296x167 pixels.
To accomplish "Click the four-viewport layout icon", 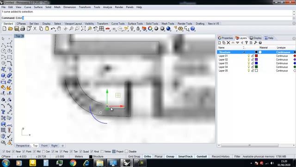I will 102,29.
